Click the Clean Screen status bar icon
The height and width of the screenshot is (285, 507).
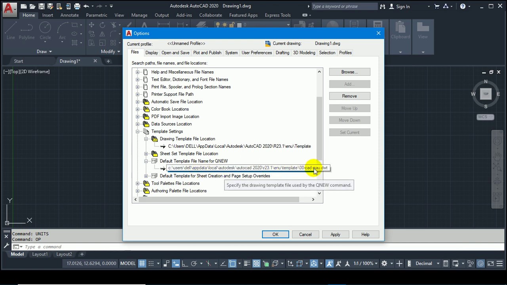(490, 263)
